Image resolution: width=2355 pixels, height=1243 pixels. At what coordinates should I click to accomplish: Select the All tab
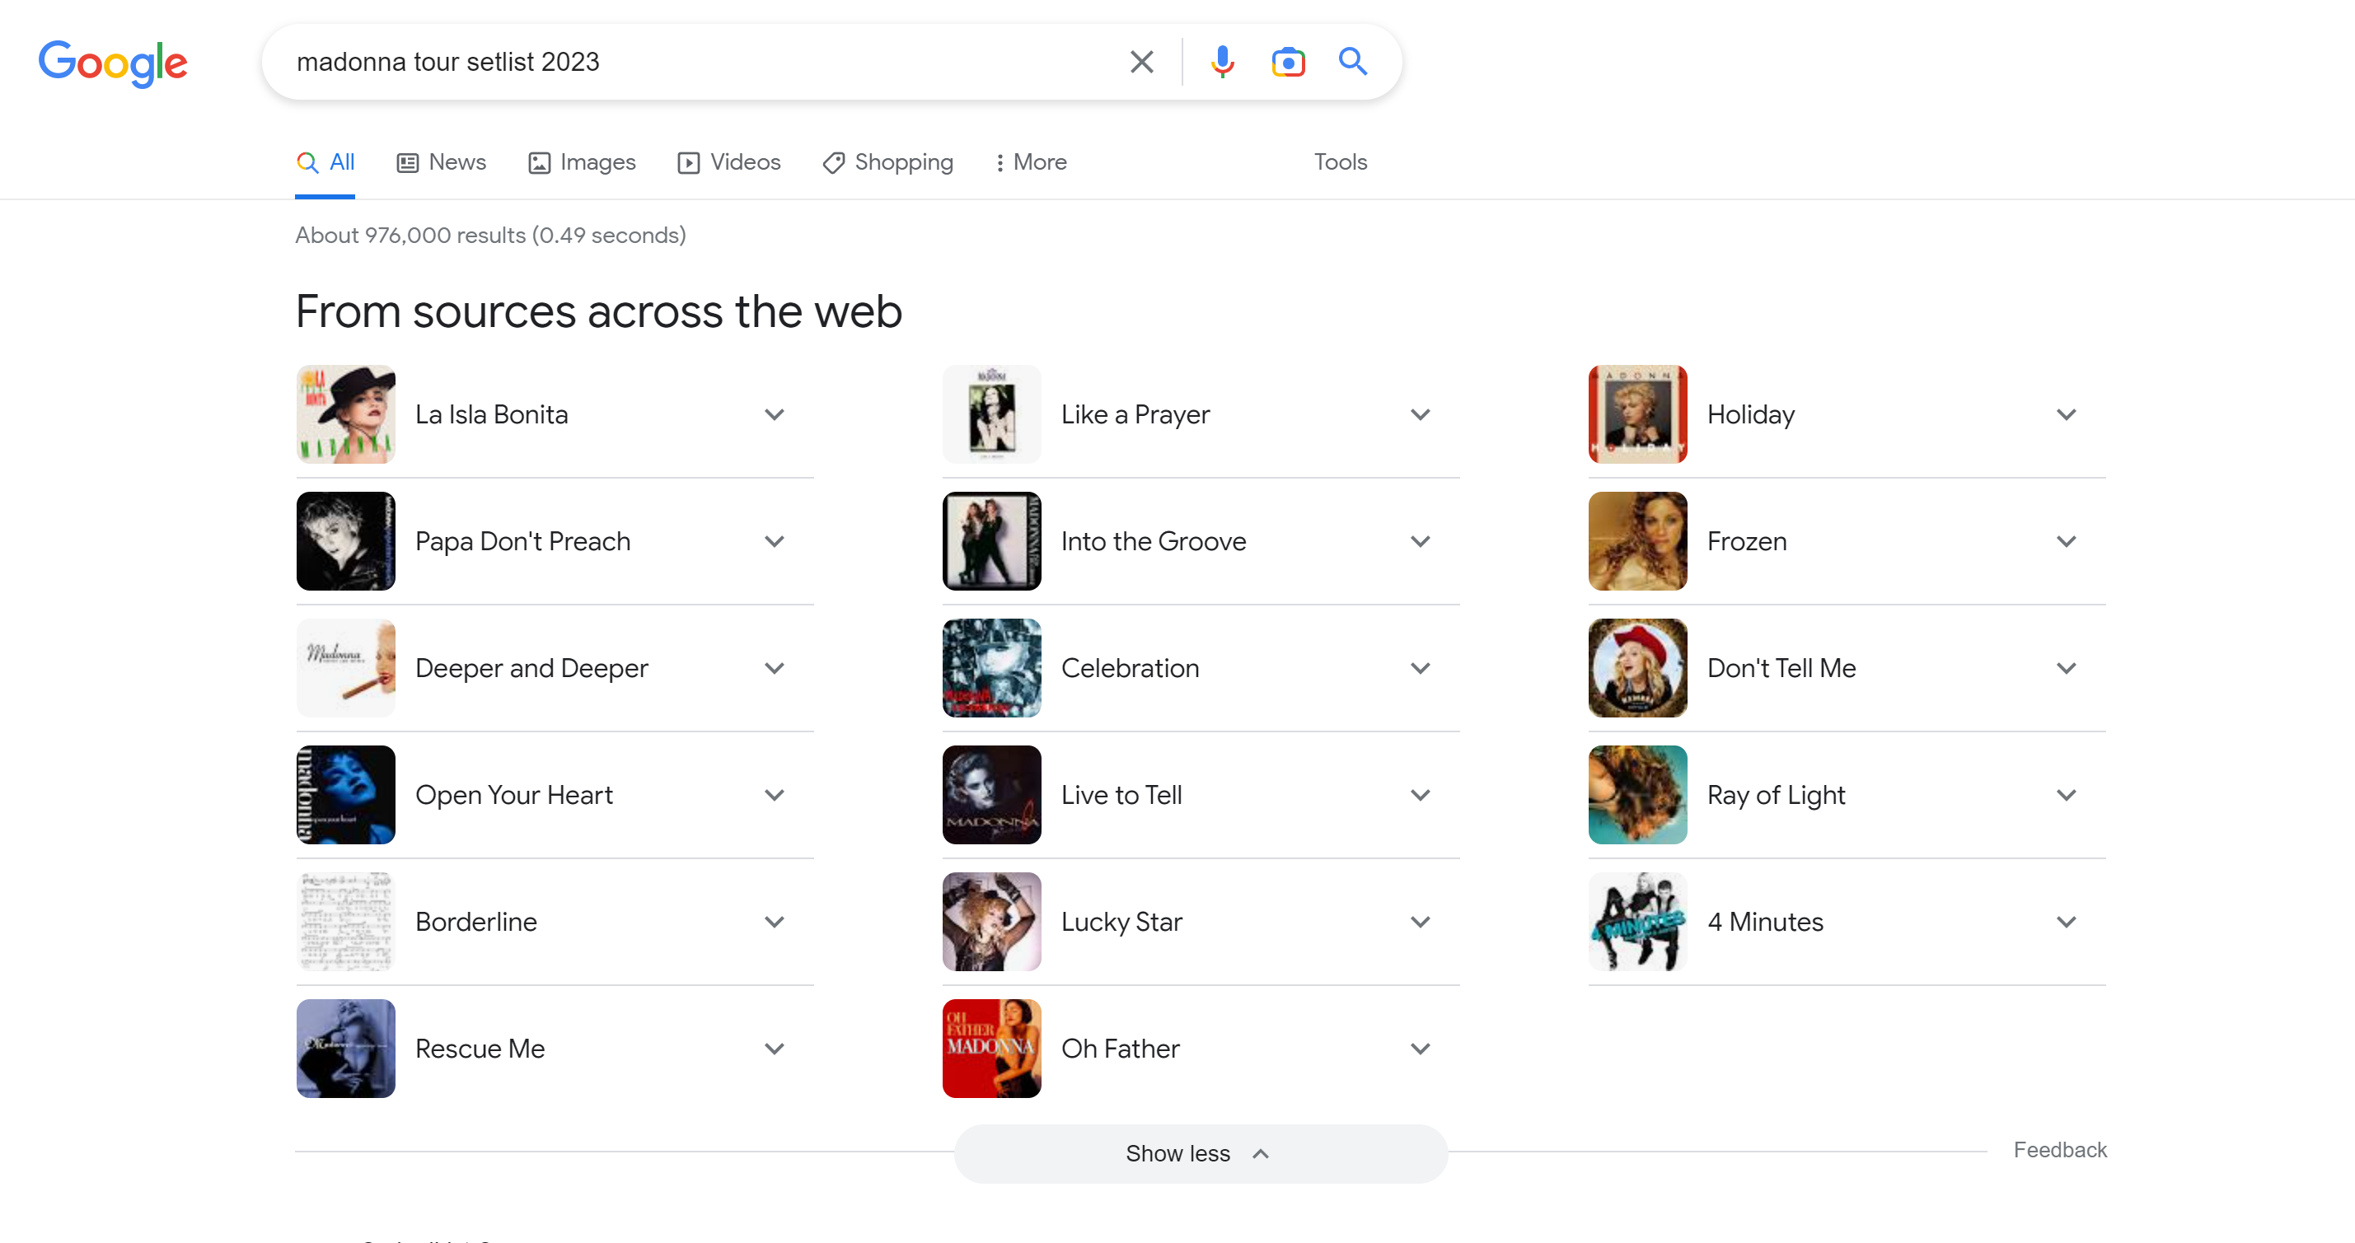(x=325, y=163)
